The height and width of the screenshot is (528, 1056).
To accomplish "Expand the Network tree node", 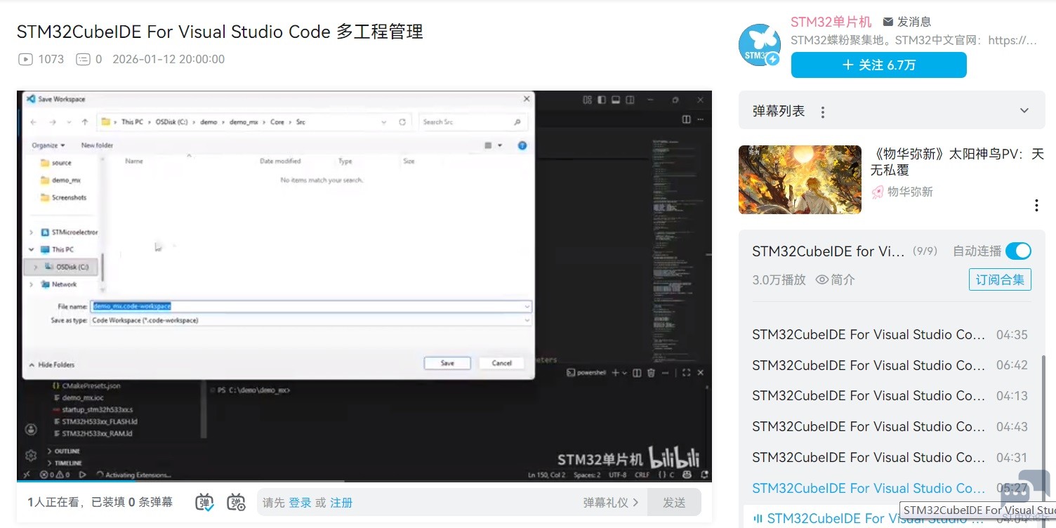I will tap(31, 284).
